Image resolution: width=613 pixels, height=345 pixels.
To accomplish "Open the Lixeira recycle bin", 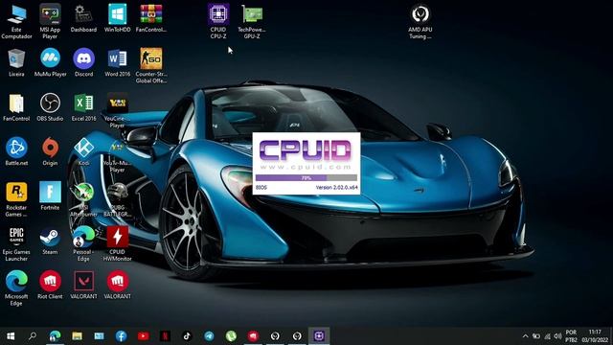I will tap(16, 62).
